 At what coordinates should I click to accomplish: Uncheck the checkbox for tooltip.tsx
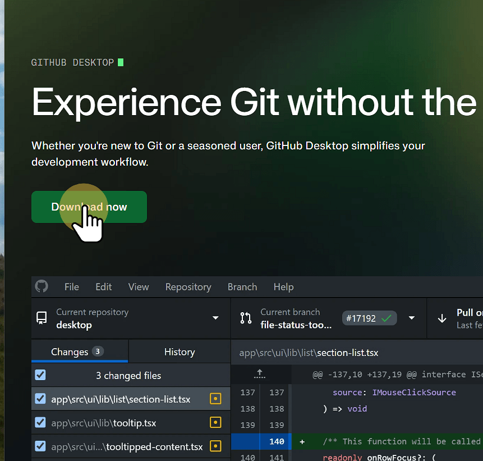pyautogui.click(x=40, y=423)
